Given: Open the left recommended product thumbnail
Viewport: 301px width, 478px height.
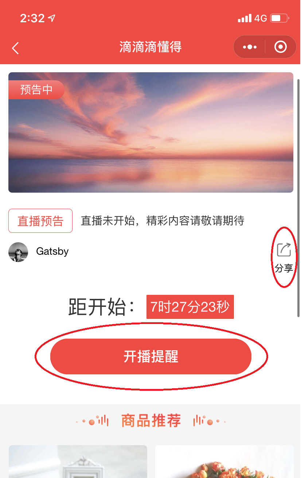Looking at the screenshot, I should pyautogui.click(x=78, y=462).
